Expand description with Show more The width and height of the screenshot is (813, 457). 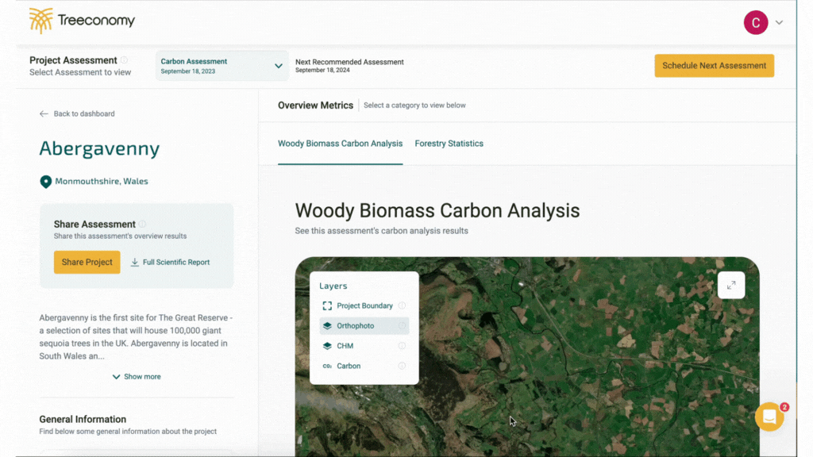point(137,377)
